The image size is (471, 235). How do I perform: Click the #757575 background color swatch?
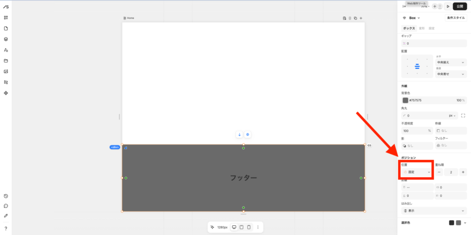click(x=405, y=100)
